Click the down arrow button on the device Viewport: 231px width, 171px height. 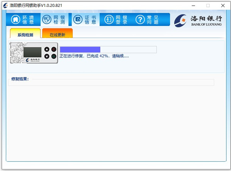(47, 56)
